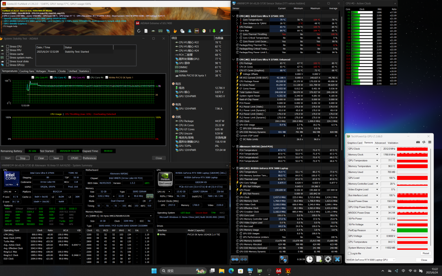Image resolution: width=442 pixels, height=276 pixels.
Task: Enable Stress cache checkbox
Action: coord(8,54)
